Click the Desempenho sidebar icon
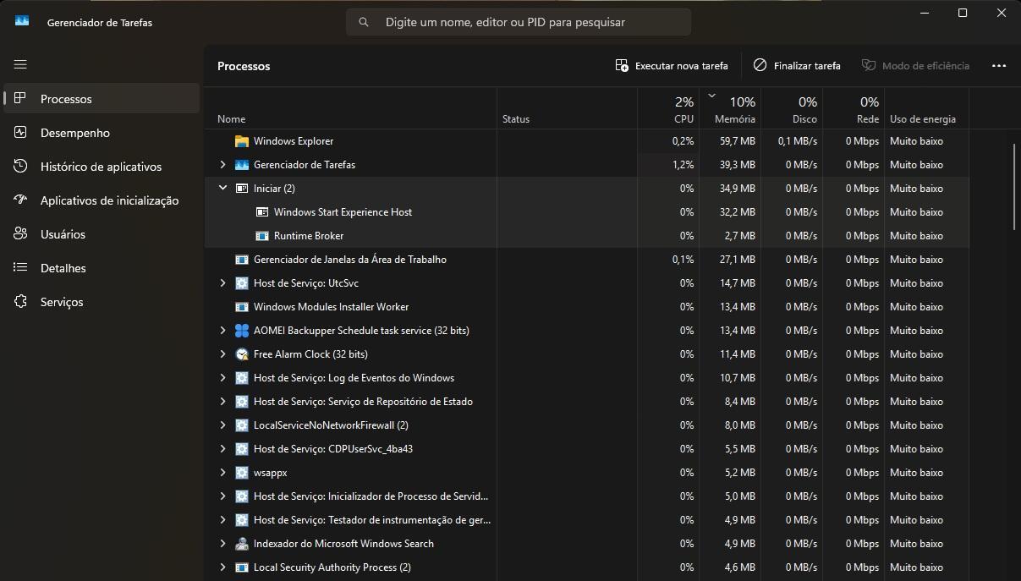 point(21,133)
